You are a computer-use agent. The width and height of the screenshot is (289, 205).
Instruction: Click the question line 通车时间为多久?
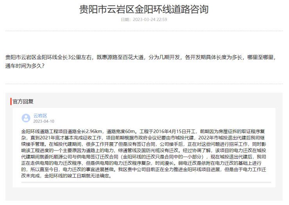(25, 66)
